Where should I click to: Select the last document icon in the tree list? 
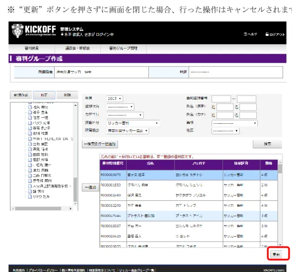pyautogui.click(x=30, y=196)
